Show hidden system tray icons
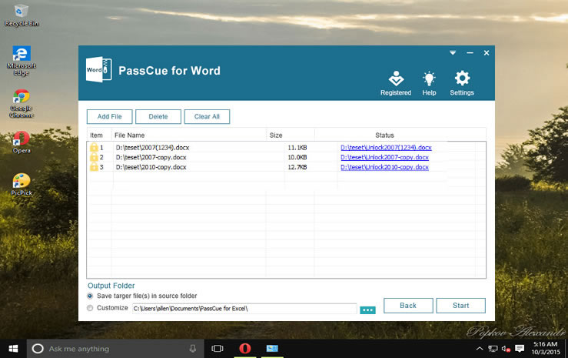Screen dimensions: 568x358 [480, 349]
